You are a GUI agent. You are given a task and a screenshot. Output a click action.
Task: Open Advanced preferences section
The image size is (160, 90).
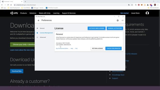(x=43, y=37)
